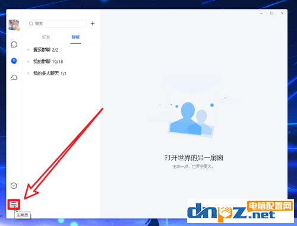Expand the 我的多人聊天 1/1 group arrow
Image resolution: width=297 pixels, height=226 pixels.
click(28, 74)
